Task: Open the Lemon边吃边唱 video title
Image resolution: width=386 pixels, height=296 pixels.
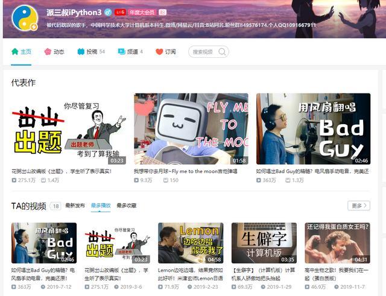Action: pos(191,274)
